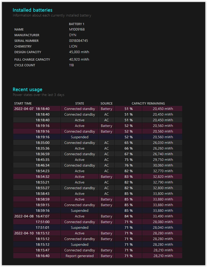Select the 18:35:00 time entry
Screen dimensions: 207x267
click(43, 143)
